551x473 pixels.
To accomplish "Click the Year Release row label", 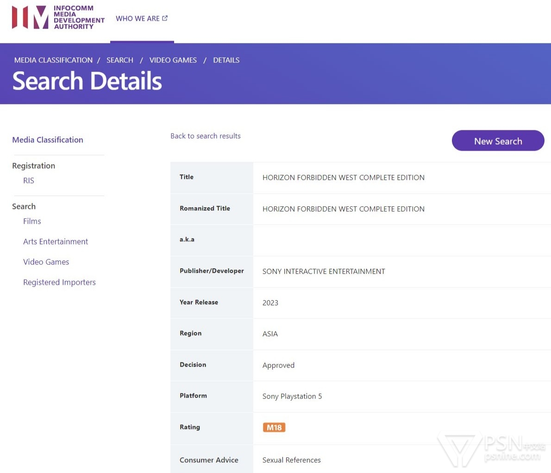I will [199, 302].
